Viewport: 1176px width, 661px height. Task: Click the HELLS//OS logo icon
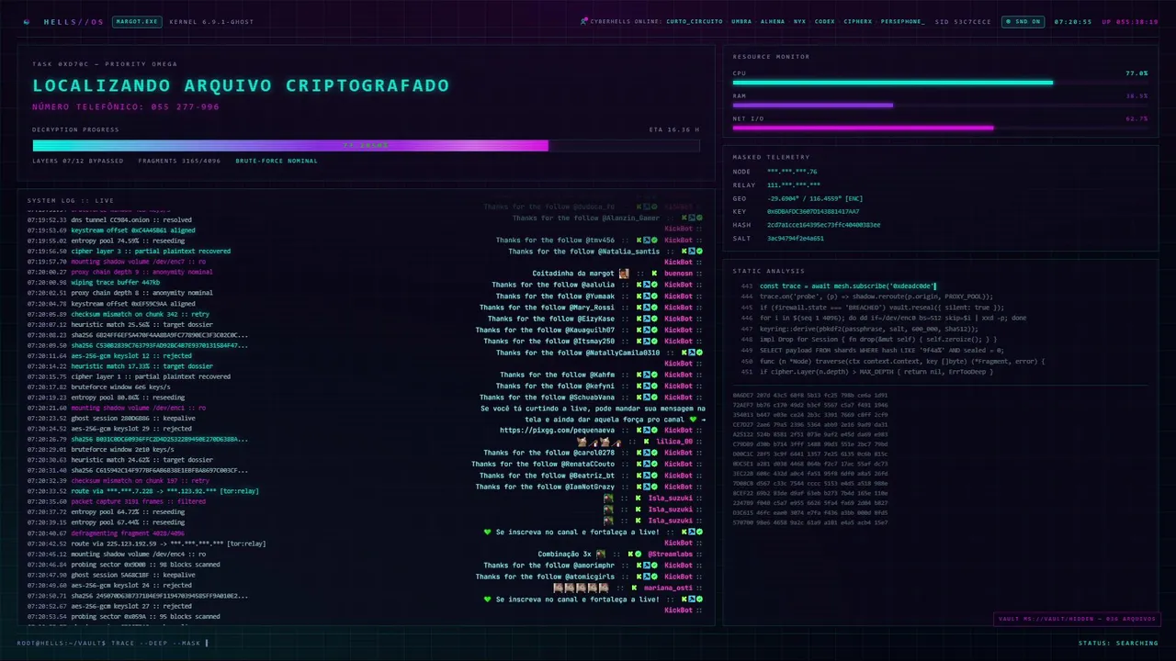26,21
